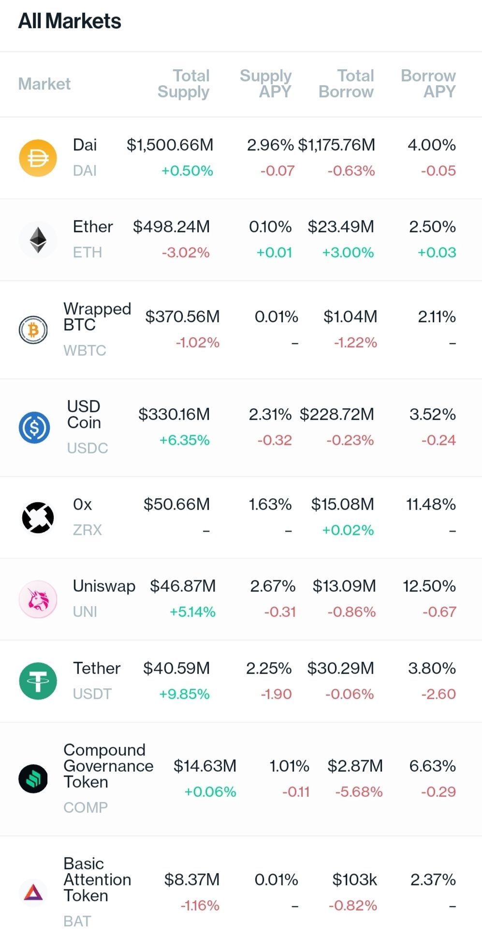Screen dimensions: 482x949
Task: Open the Uniswap market name link
Action: pyautogui.click(x=104, y=586)
